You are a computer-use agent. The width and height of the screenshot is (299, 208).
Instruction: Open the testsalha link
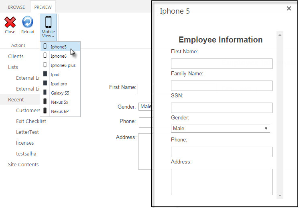click(26, 154)
